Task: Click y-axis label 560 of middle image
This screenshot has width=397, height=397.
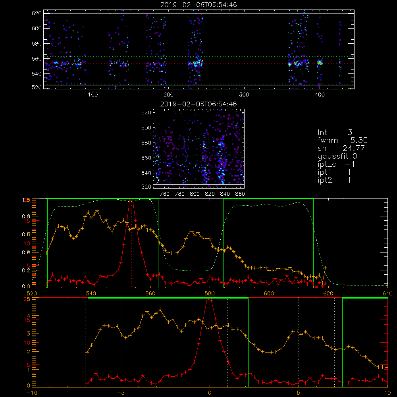Action: (x=146, y=158)
